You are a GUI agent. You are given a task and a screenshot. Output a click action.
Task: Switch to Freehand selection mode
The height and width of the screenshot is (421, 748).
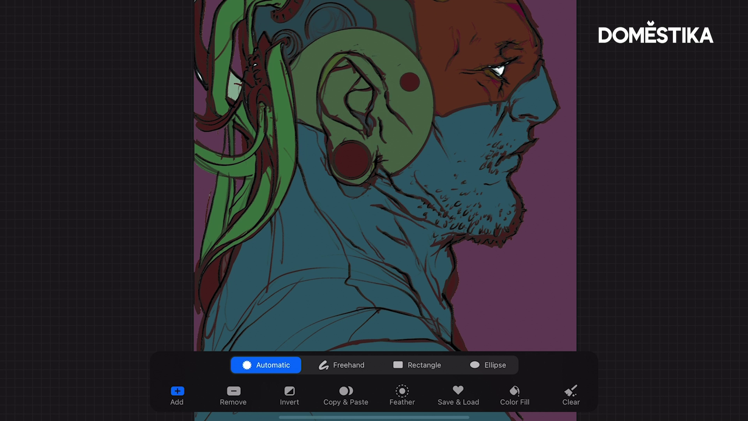341,365
